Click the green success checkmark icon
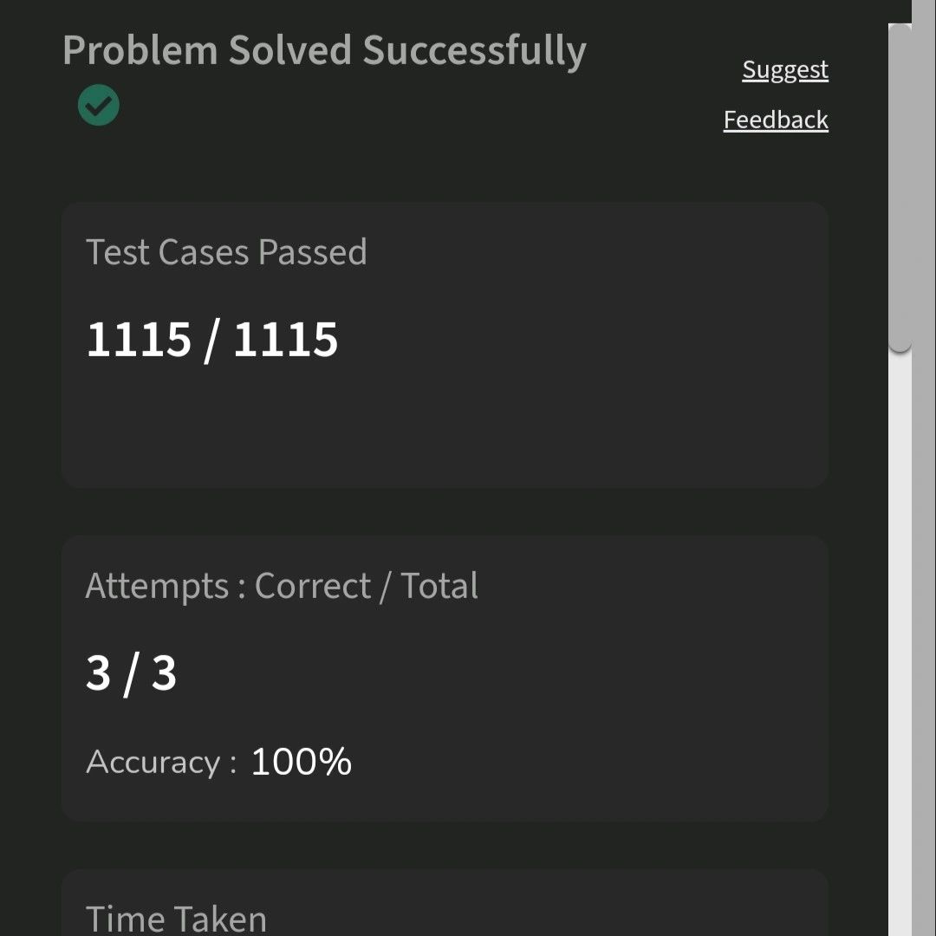The image size is (936, 936). (x=99, y=105)
